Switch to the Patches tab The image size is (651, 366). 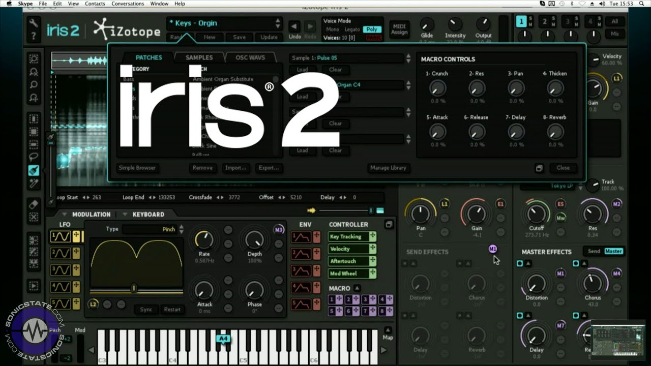pyautogui.click(x=149, y=57)
